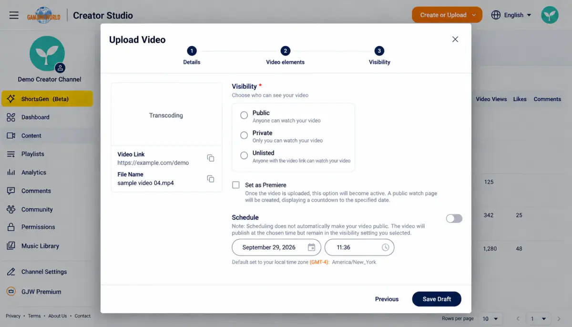Check the Set as Premiere box
Screen dimensions: 572x327
point(236,185)
